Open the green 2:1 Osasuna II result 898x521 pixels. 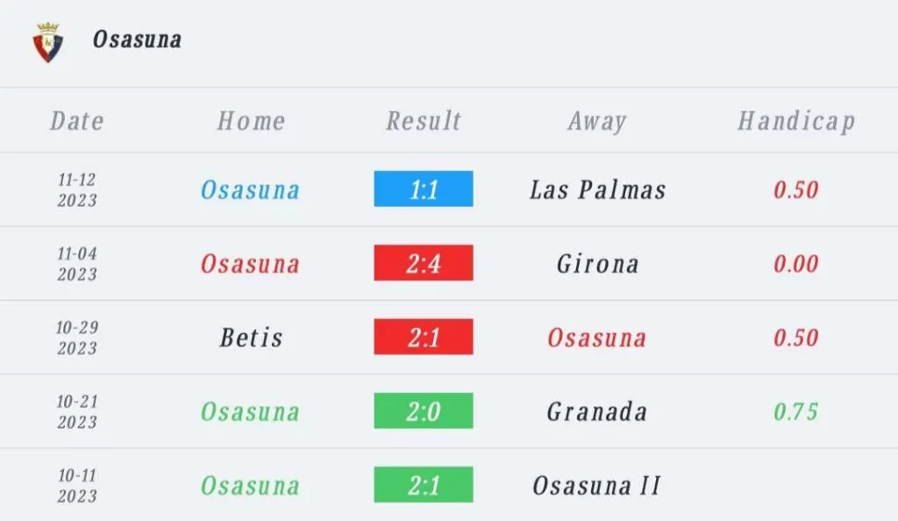pos(424,484)
